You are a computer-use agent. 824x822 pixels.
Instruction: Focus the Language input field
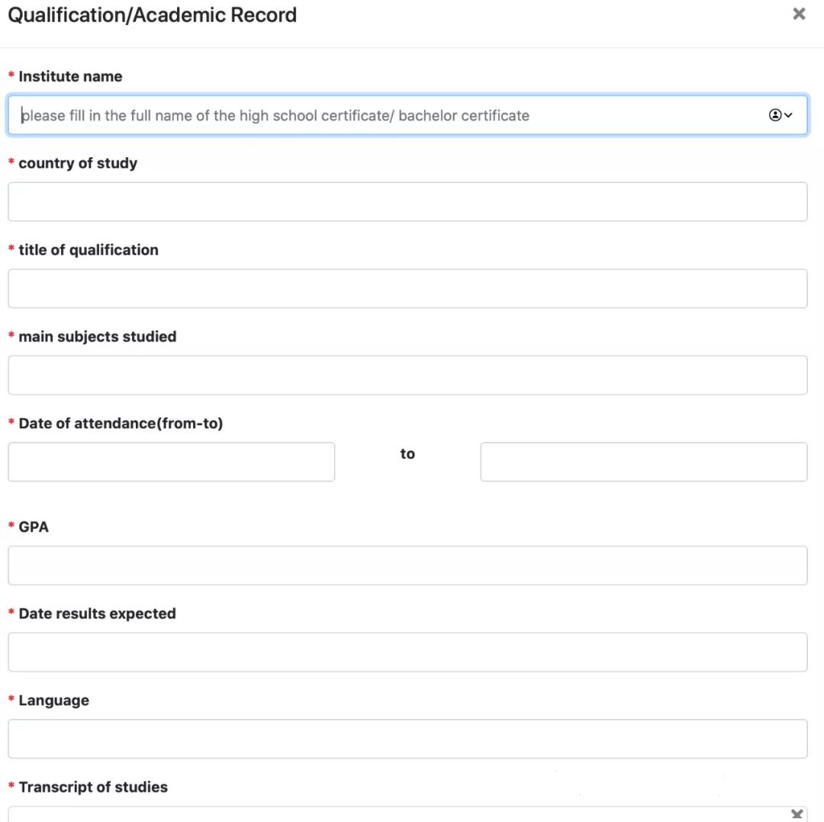tap(407, 739)
